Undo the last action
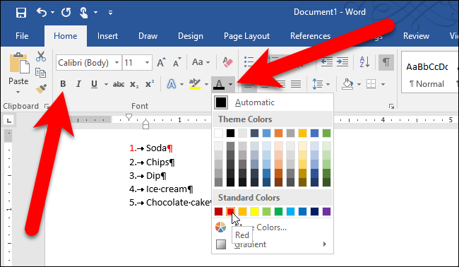Image resolution: width=459 pixels, height=267 pixels. pos(42,12)
